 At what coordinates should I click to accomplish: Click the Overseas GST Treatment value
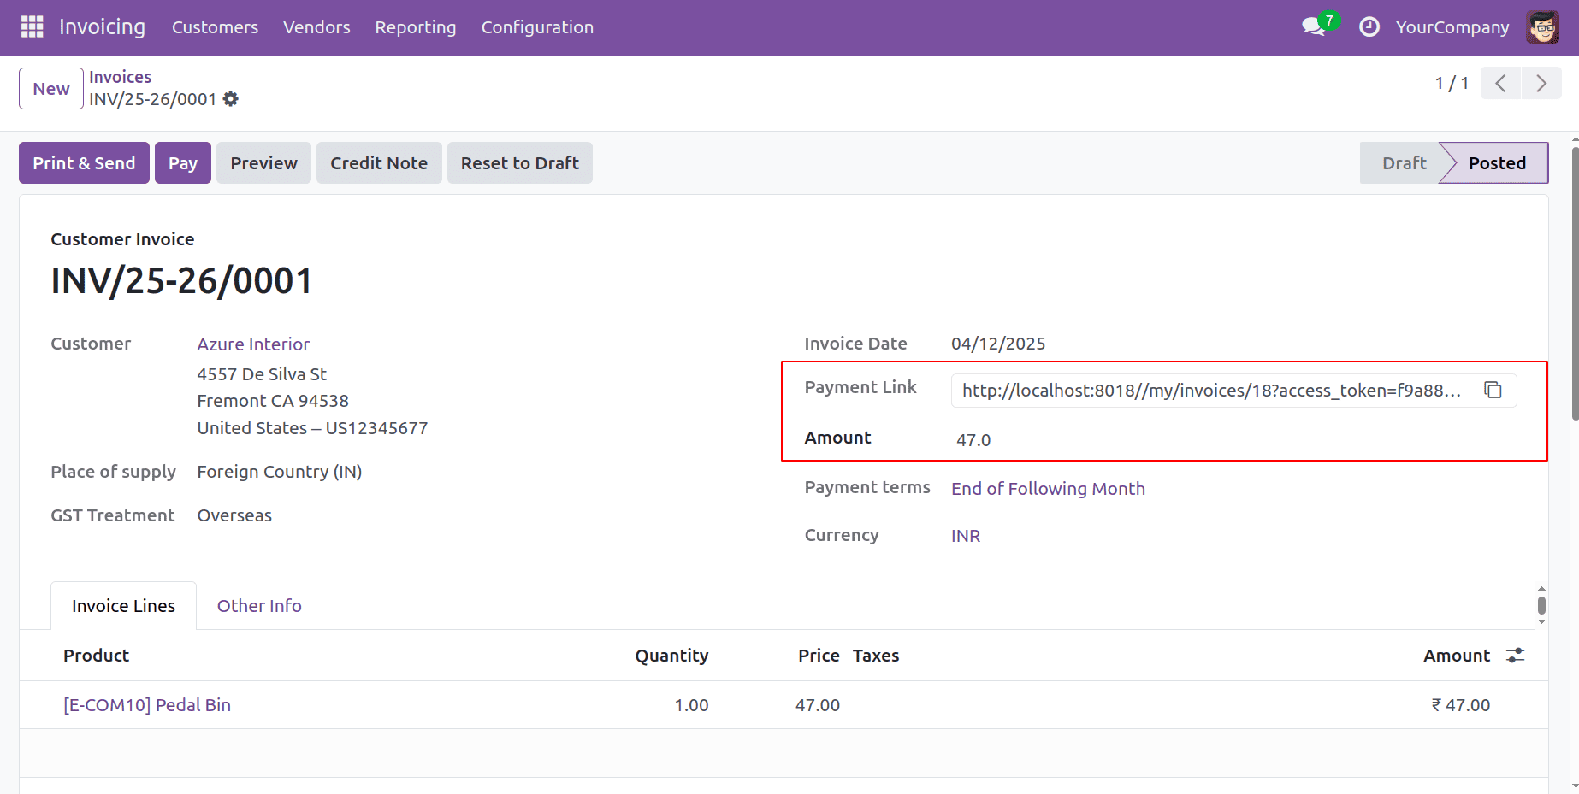(x=234, y=515)
